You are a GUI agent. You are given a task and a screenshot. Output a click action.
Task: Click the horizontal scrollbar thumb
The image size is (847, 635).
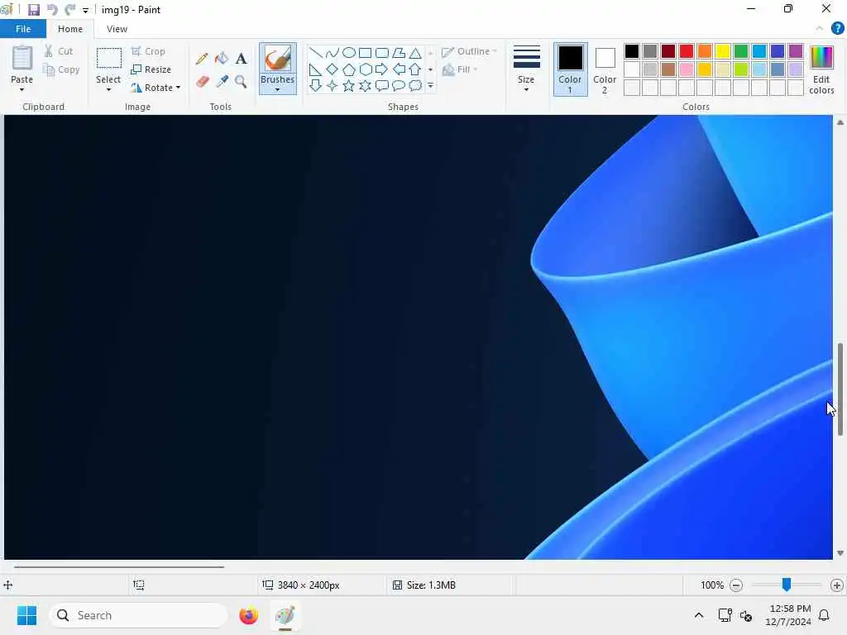(119, 567)
